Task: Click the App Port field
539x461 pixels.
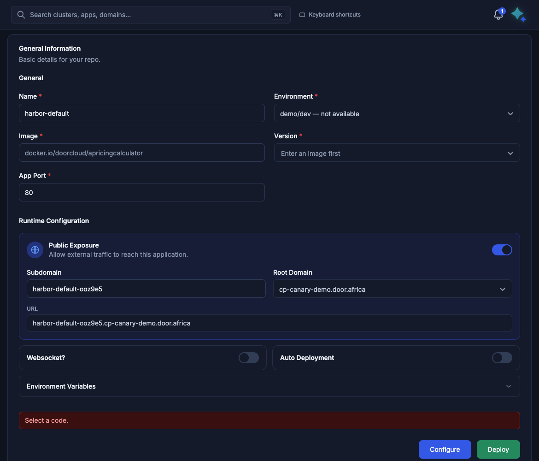Action: point(141,192)
